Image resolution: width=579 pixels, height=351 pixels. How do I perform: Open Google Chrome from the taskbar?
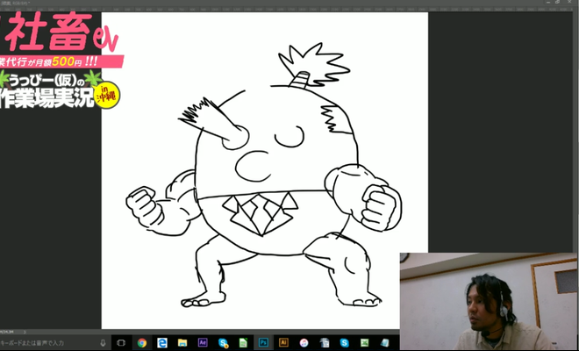(x=141, y=342)
